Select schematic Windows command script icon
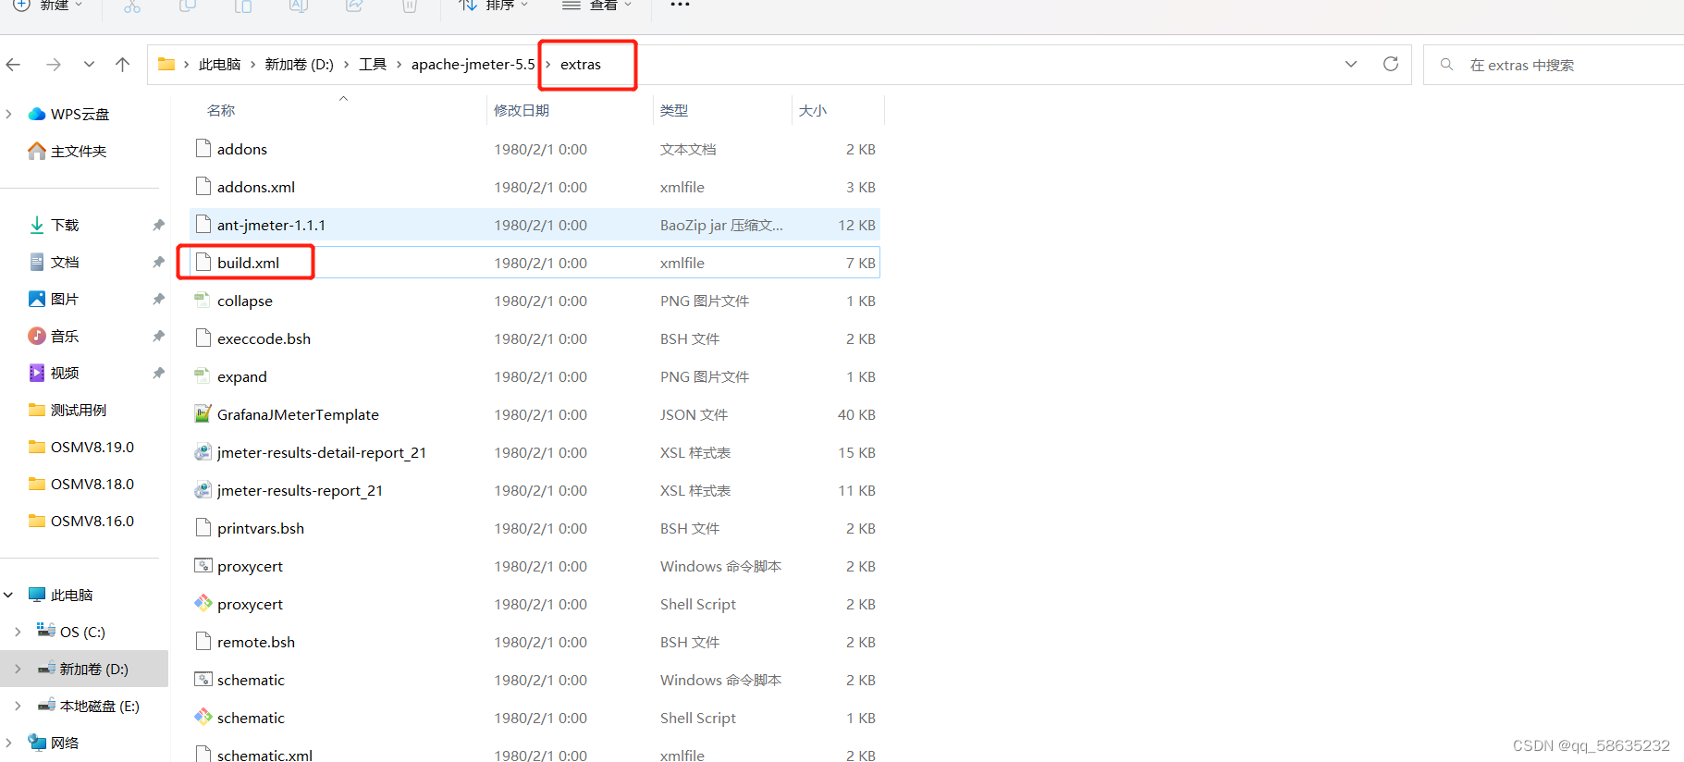The image size is (1684, 762). [203, 679]
